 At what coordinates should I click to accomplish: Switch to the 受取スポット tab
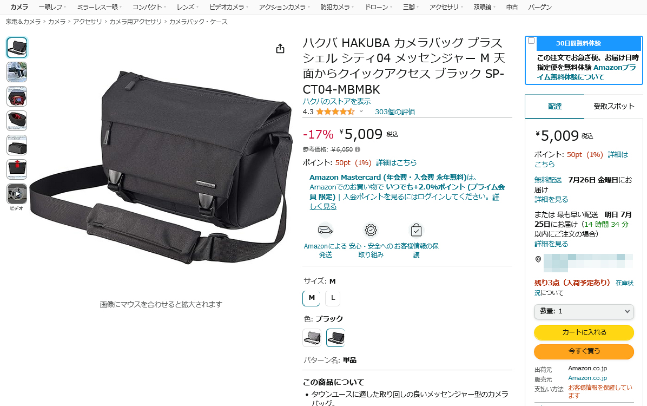tap(613, 107)
